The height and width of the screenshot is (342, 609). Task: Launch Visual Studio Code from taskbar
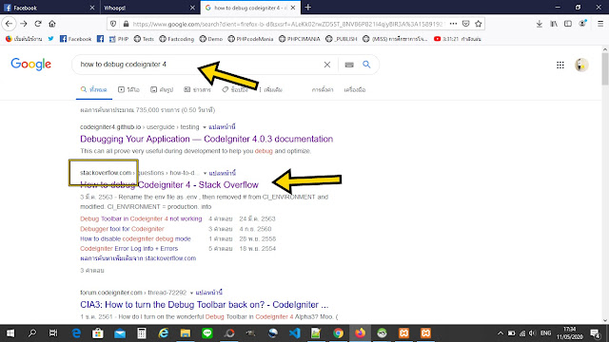294,333
